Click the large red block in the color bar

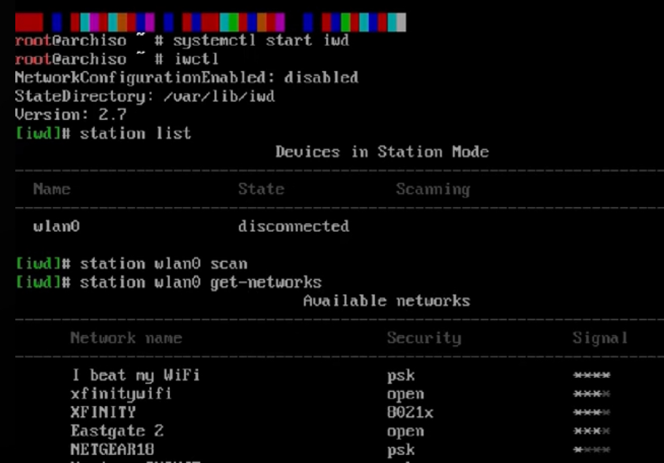[x=29, y=23]
